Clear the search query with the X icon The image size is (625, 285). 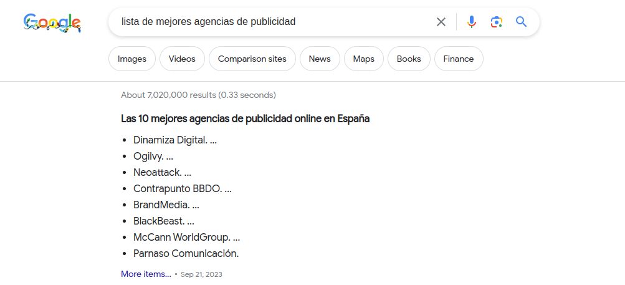click(x=441, y=22)
